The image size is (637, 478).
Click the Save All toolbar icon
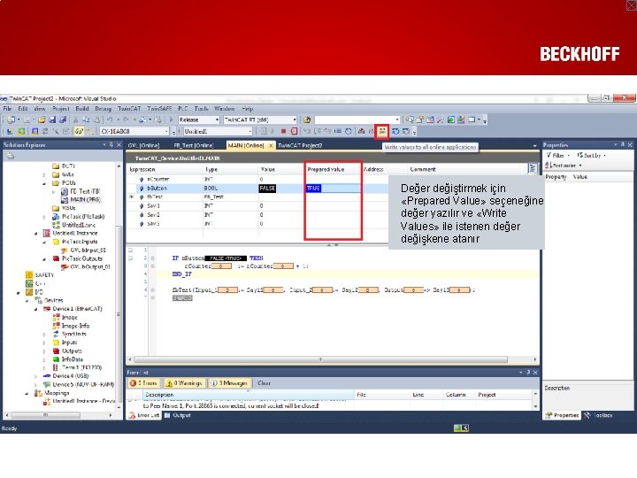63,119
